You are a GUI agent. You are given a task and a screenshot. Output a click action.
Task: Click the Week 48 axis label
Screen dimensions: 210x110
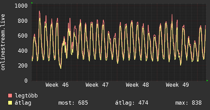(x=137, y=85)
